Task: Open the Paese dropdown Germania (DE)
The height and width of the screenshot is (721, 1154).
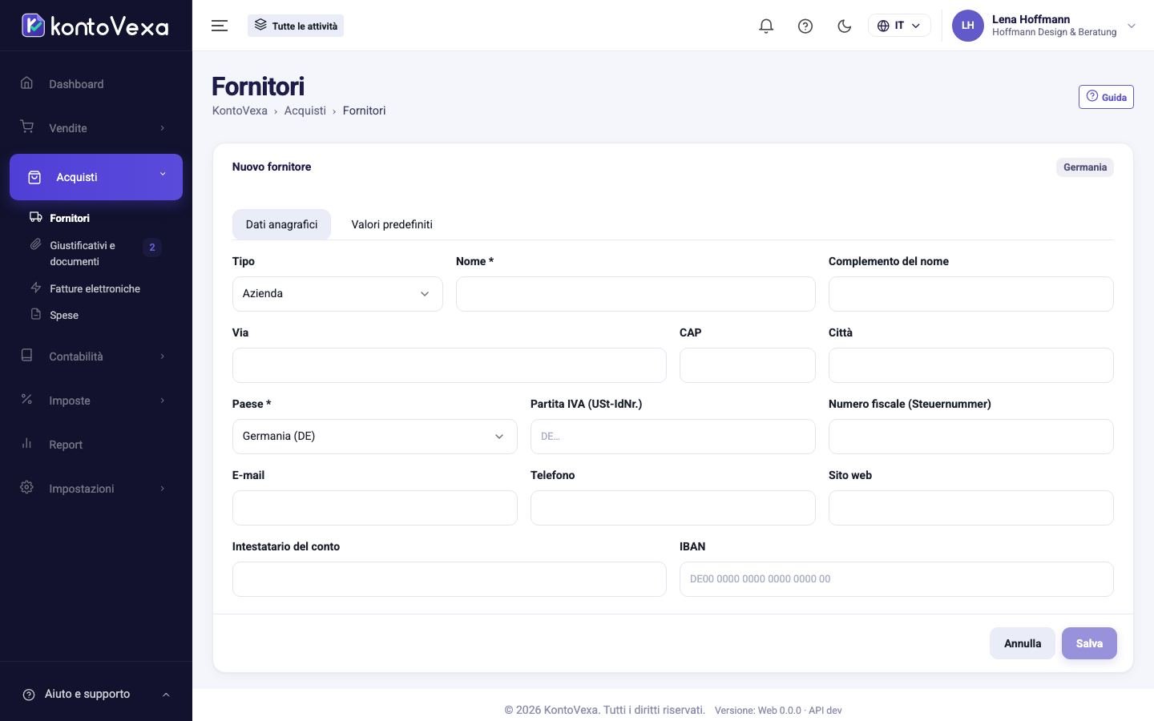Action: click(375, 437)
